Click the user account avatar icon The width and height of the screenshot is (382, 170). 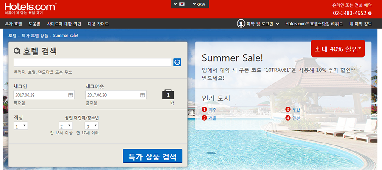241,24
